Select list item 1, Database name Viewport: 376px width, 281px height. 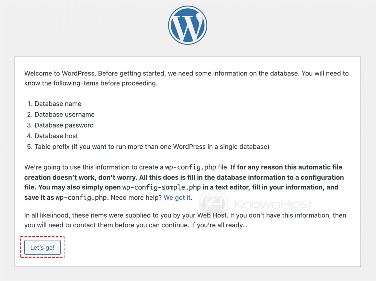(x=58, y=104)
